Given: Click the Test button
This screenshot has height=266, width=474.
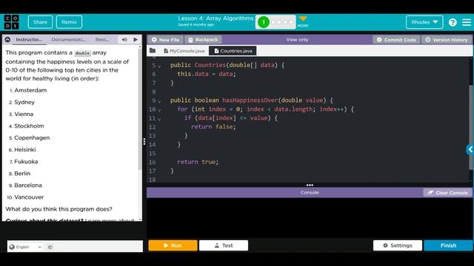Looking at the screenshot, I should [x=224, y=245].
